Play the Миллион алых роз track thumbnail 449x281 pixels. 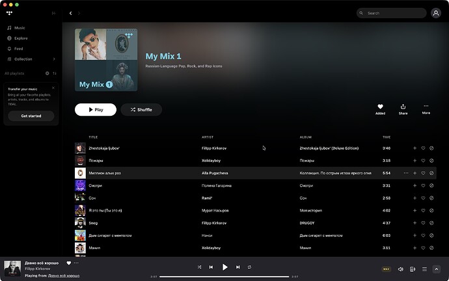[x=80, y=173]
